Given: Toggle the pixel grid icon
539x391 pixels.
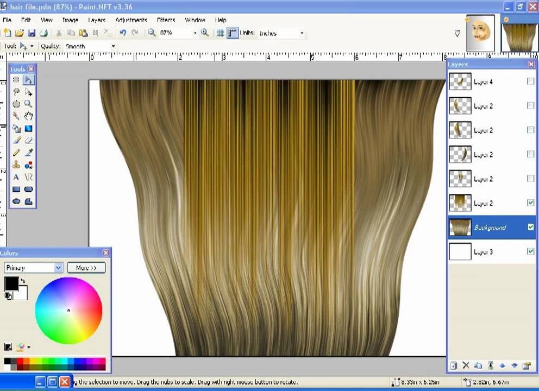Looking at the screenshot, I should pos(221,33).
